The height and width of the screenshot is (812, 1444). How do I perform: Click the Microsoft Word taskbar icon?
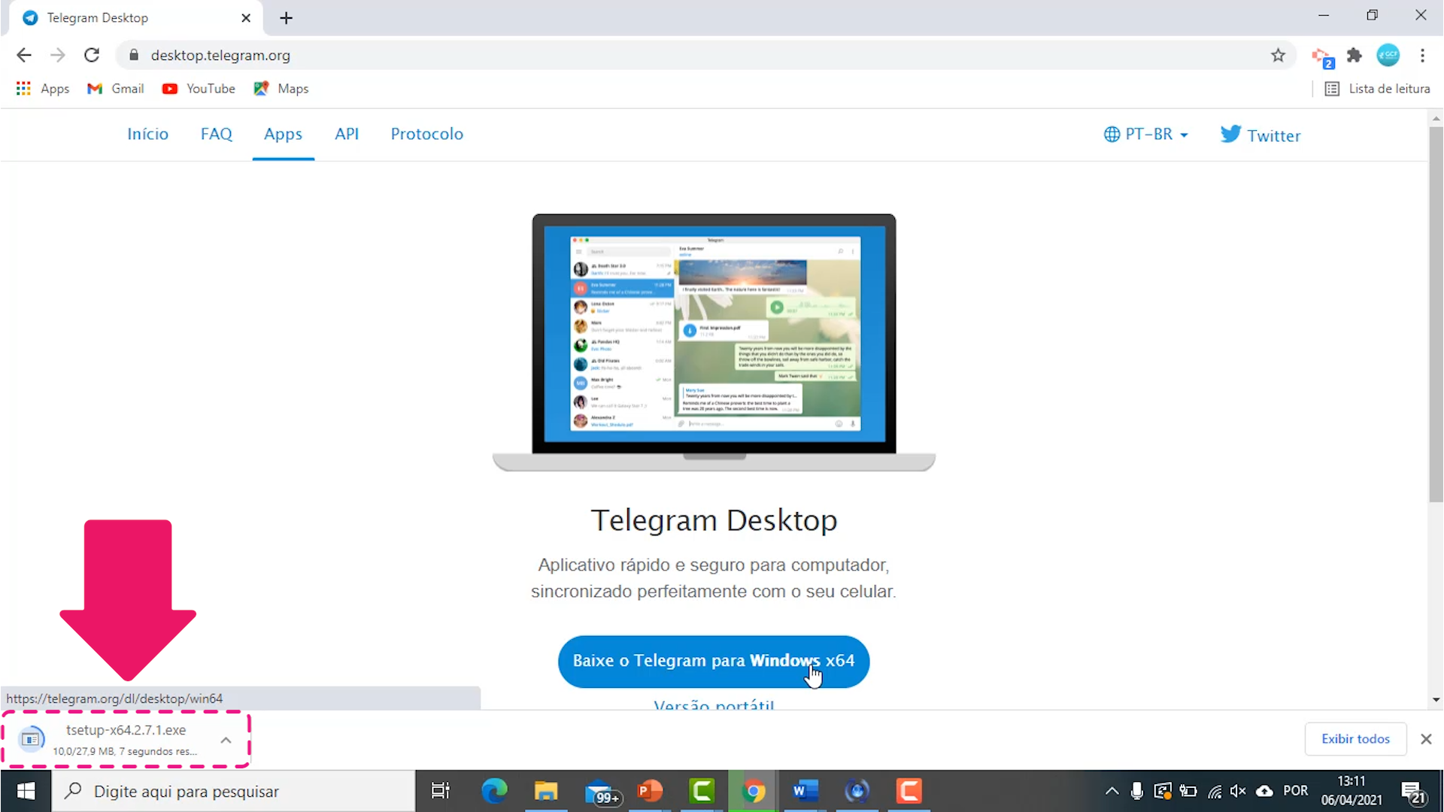click(x=804, y=790)
